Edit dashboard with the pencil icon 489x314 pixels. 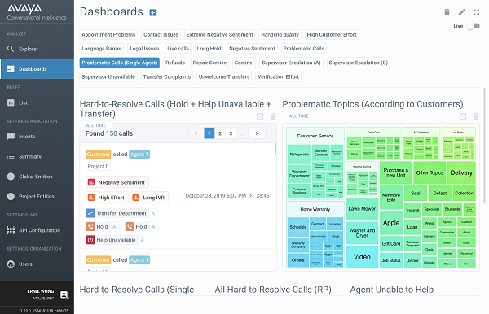click(461, 12)
